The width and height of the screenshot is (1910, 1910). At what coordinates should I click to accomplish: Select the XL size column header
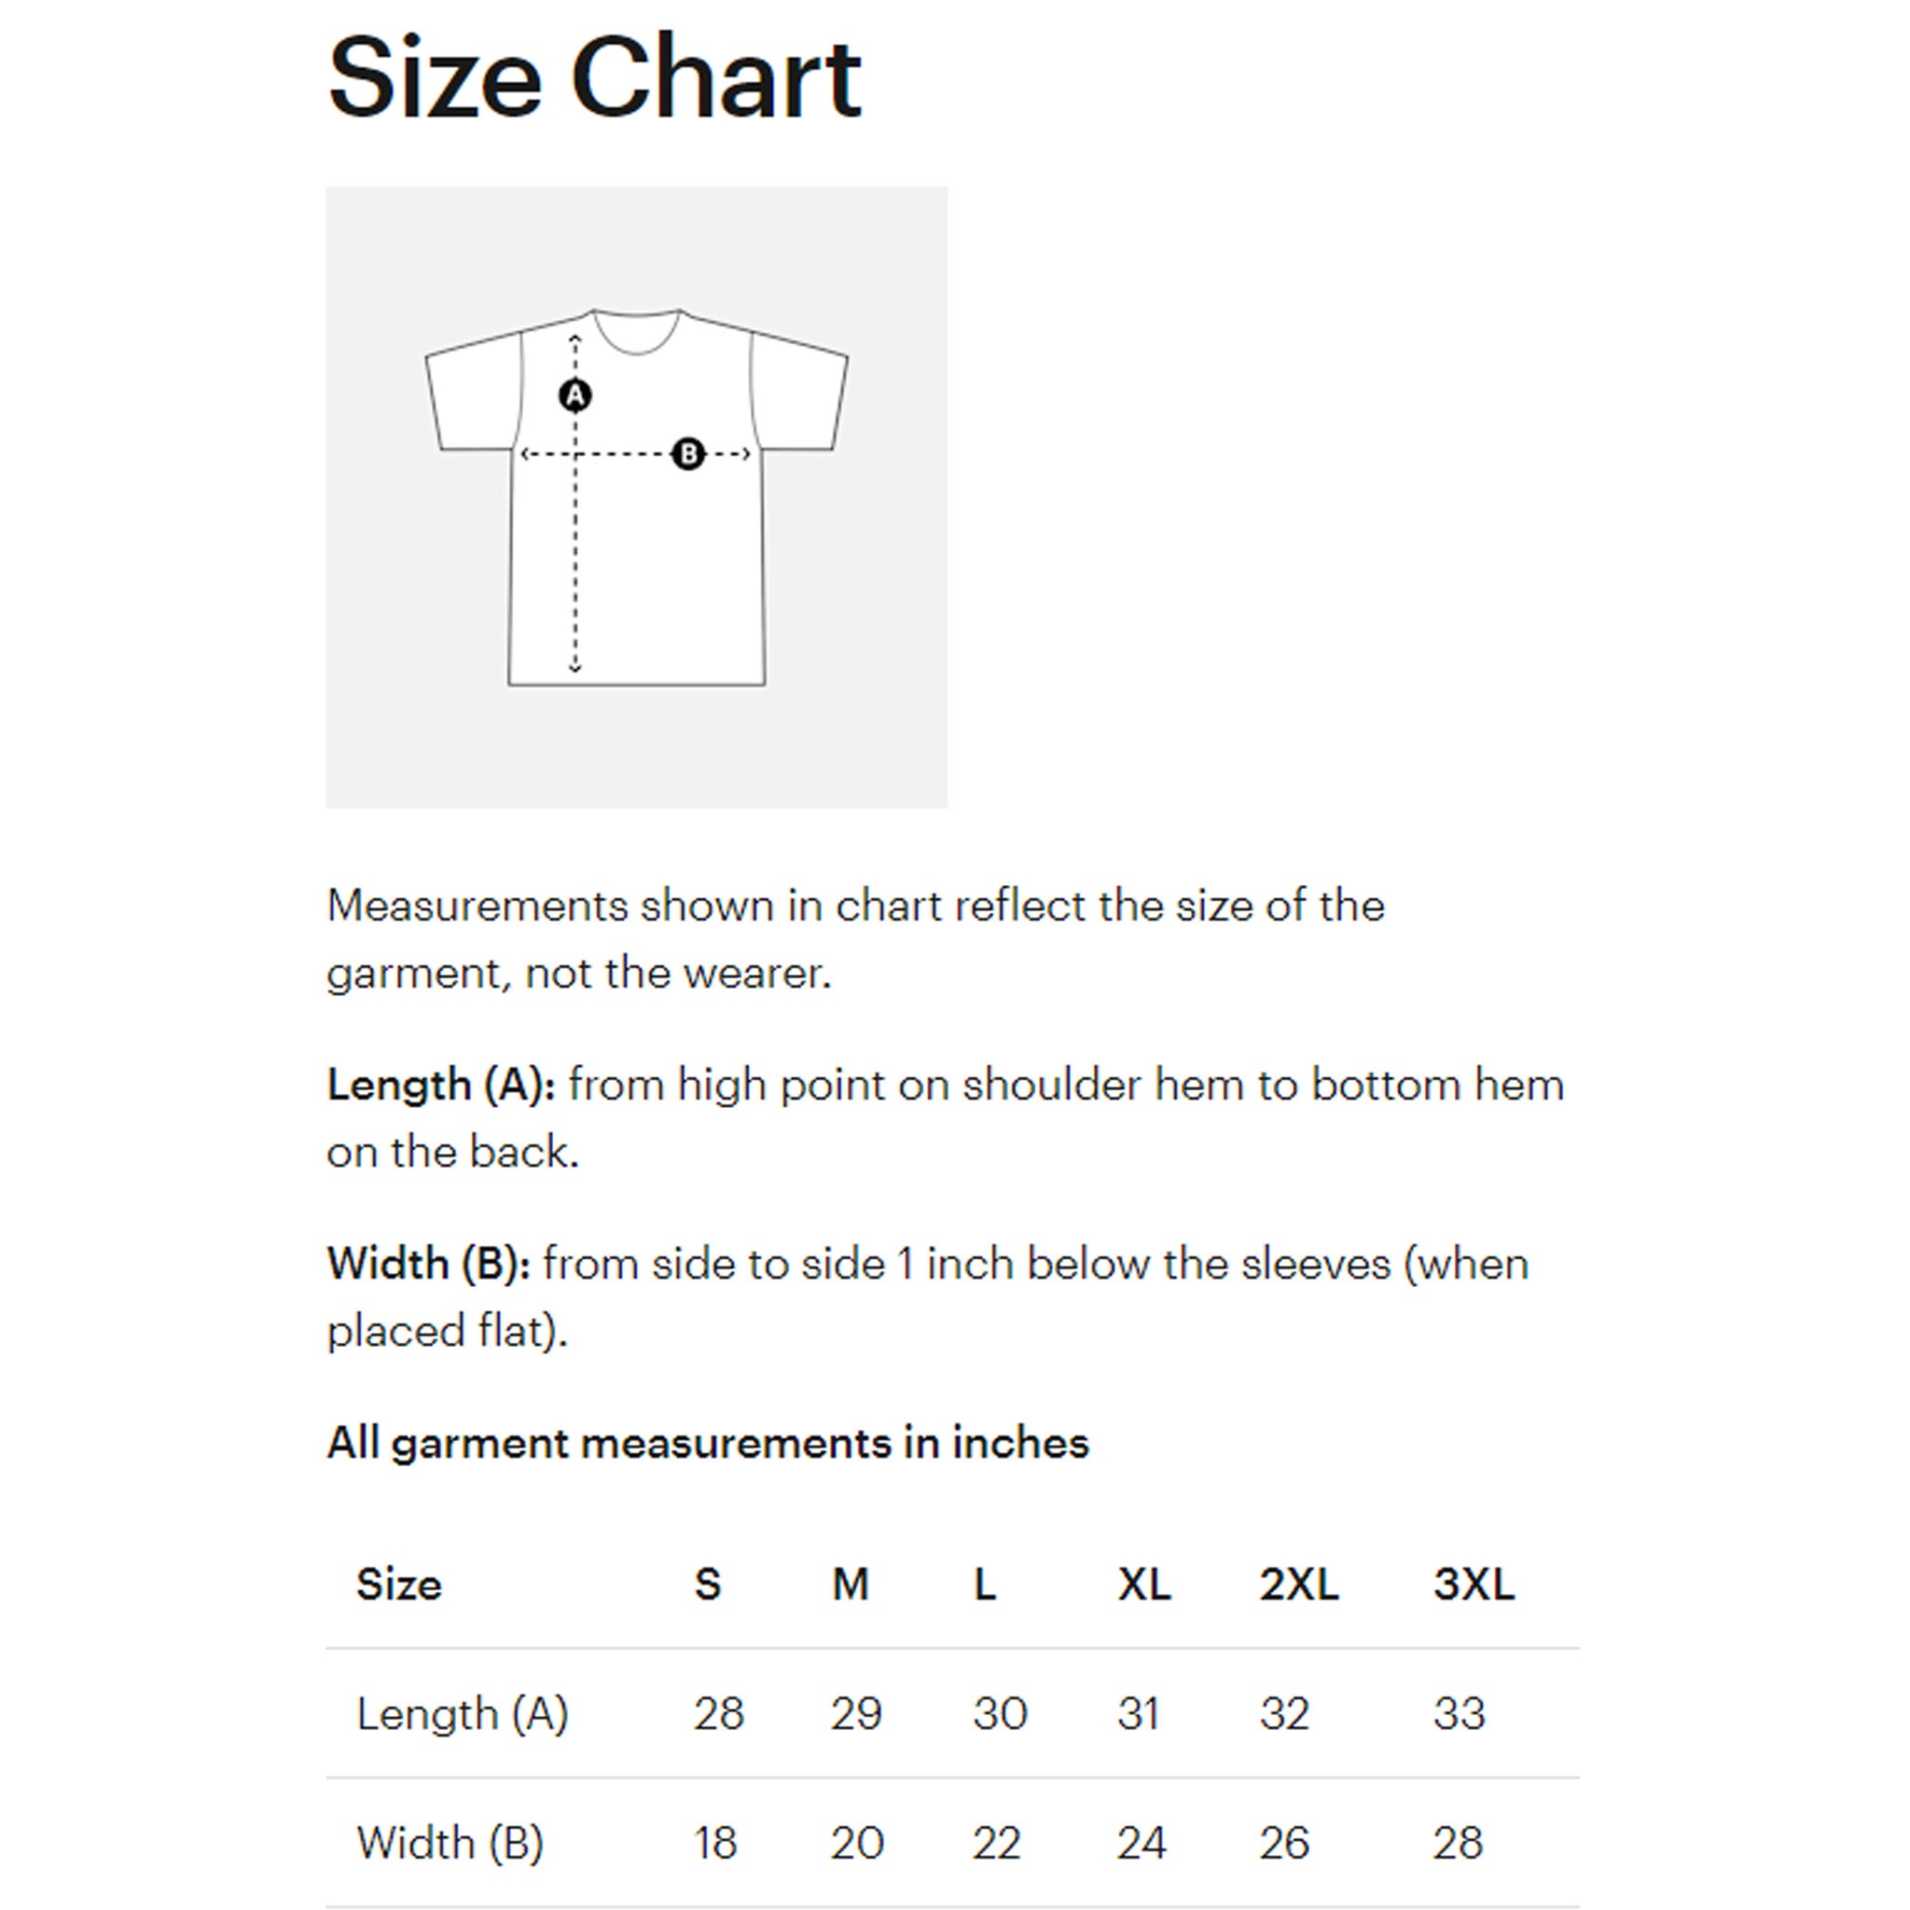click(x=1143, y=1583)
